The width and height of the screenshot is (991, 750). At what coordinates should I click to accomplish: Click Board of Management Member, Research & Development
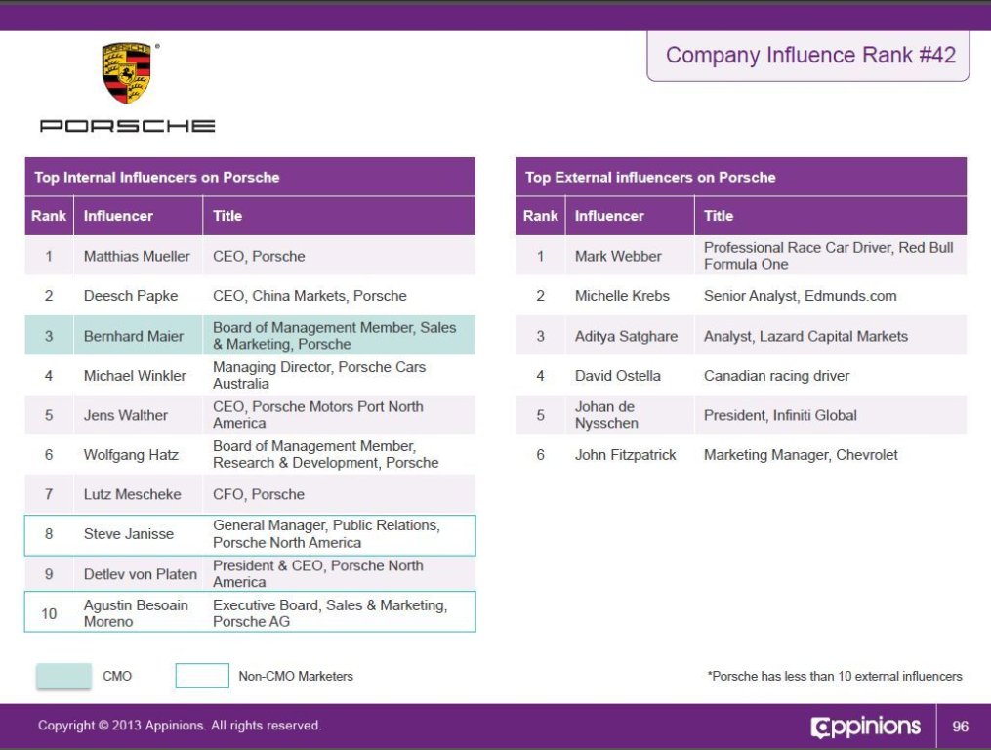coord(339,455)
